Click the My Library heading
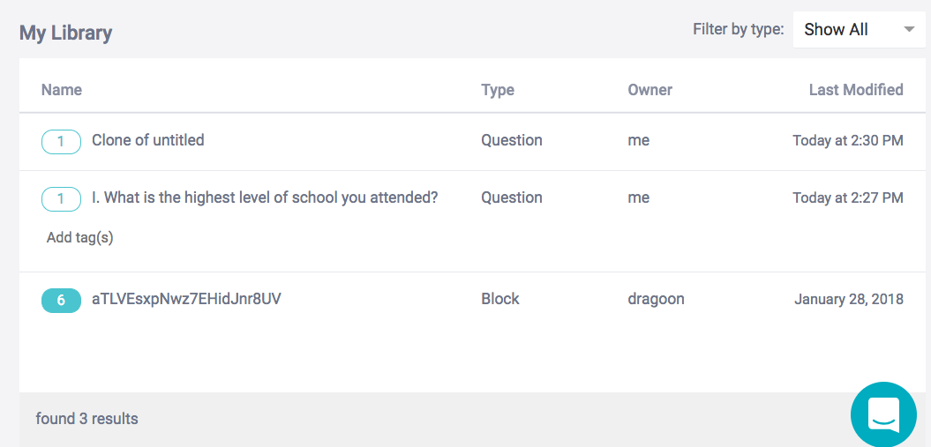This screenshot has height=447, width=931. point(66,34)
